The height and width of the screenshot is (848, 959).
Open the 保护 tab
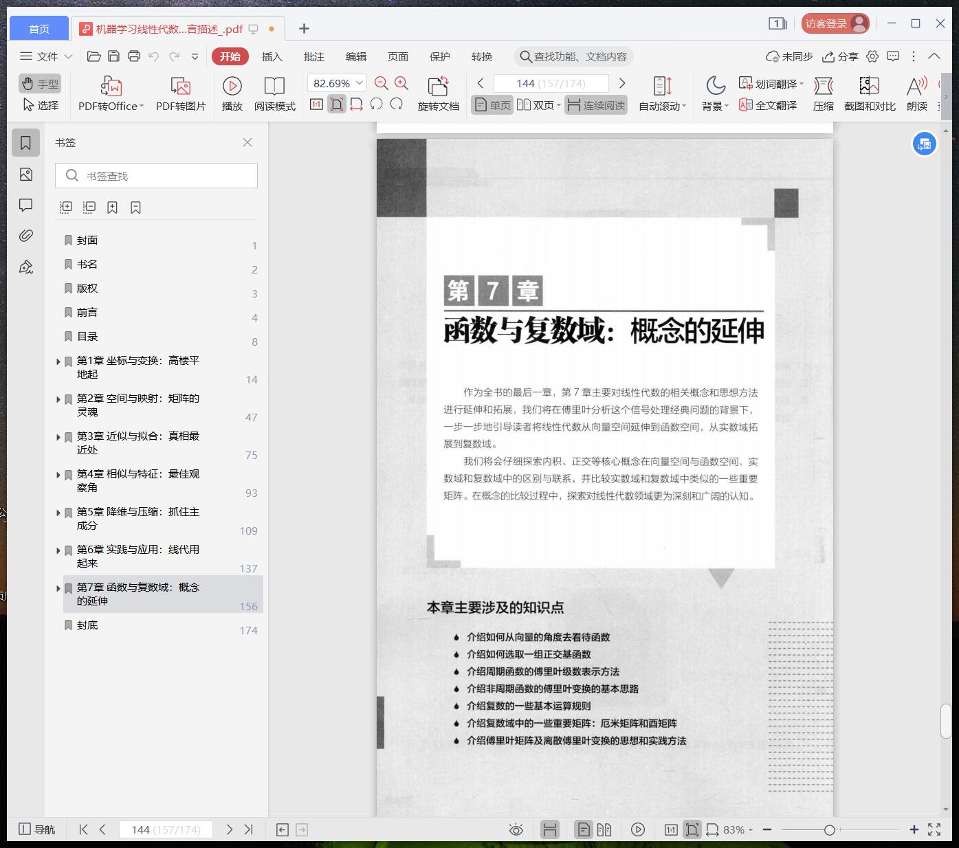tap(440, 56)
